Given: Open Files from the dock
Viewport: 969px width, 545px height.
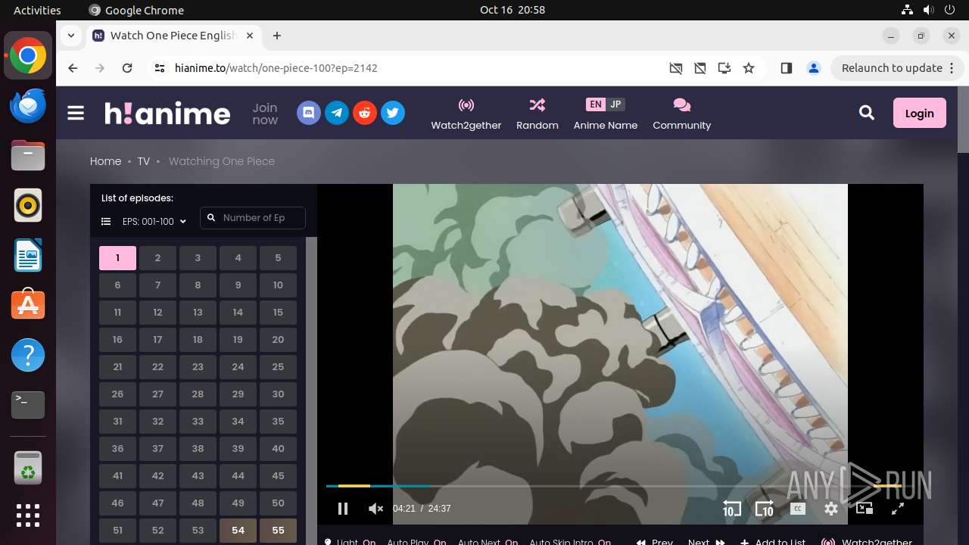Looking at the screenshot, I should (28, 155).
